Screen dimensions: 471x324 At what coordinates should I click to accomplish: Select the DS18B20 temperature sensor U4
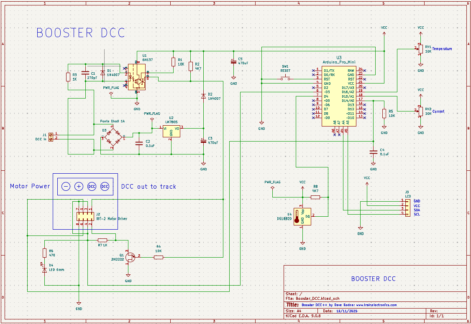(302, 217)
